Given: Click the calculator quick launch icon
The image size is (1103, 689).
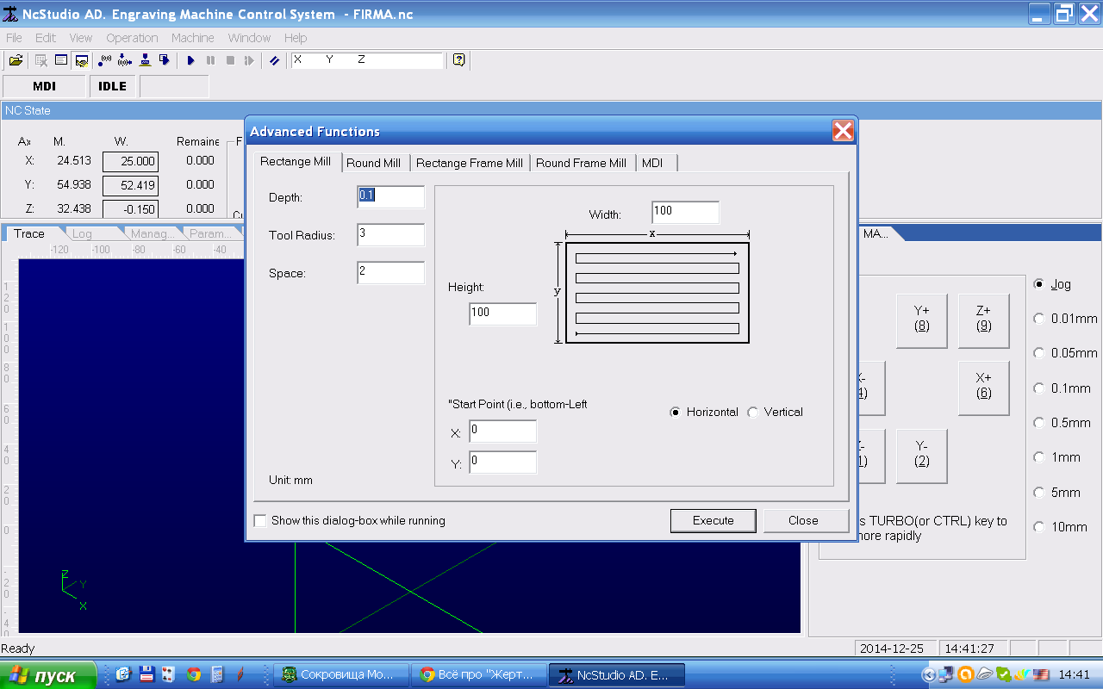Looking at the screenshot, I should pos(217,675).
